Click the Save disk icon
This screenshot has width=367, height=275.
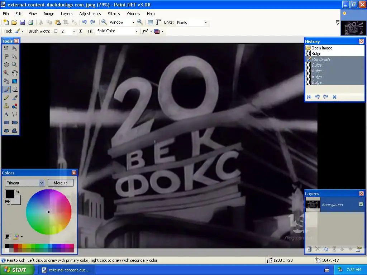pos(23,22)
